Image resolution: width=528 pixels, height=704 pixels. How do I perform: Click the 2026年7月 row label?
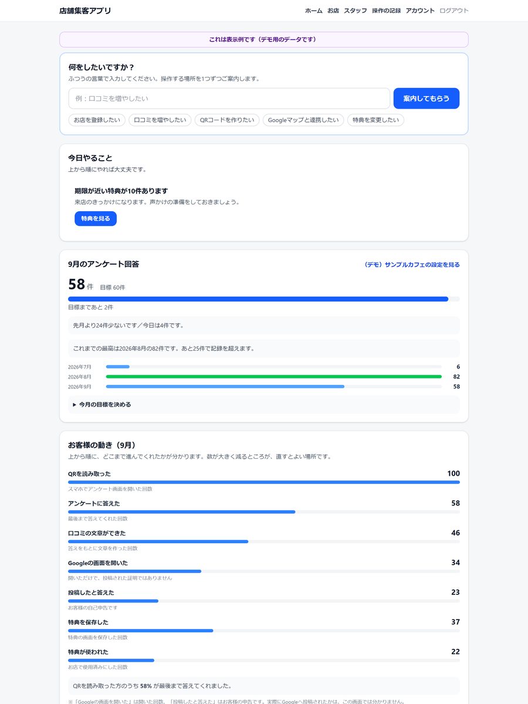tap(80, 367)
